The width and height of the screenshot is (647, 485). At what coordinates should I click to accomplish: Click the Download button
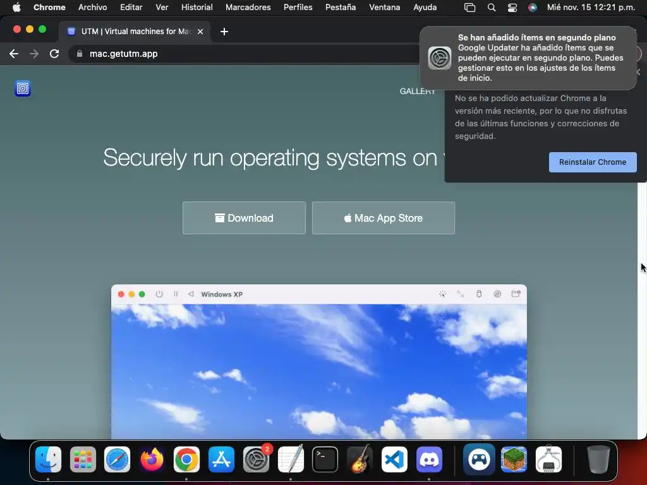point(244,218)
